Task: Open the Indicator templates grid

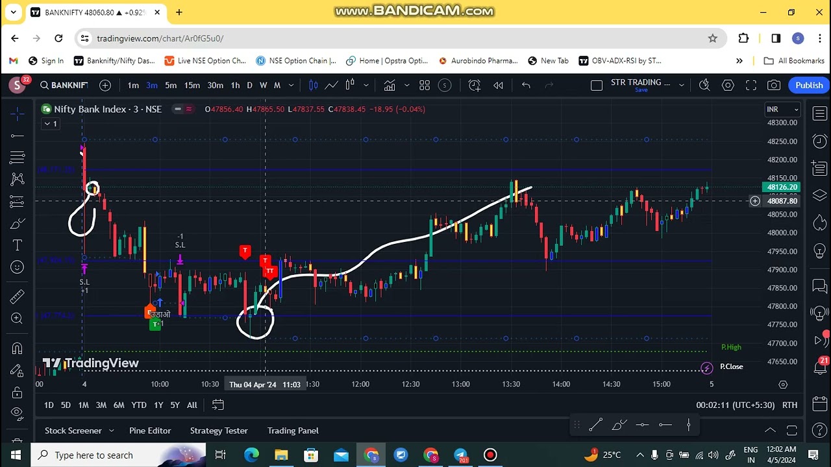Action: point(425,85)
